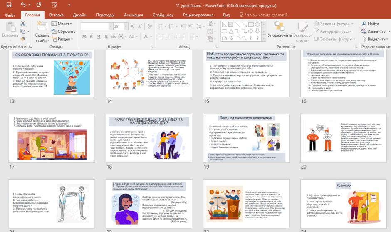This screenshot has width=391, height=232.
Task: Open Quick Access Toolbar customize arrow
Action: [x=69, y=5]
